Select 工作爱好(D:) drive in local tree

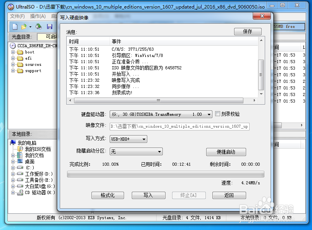(x=39, y=174)
